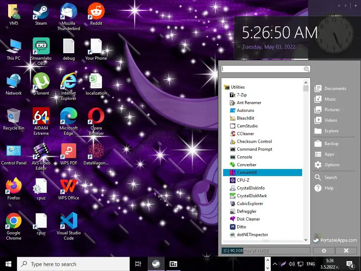Open CamStudio in the app list
The image size is (361, 271).
coord(244,126)
